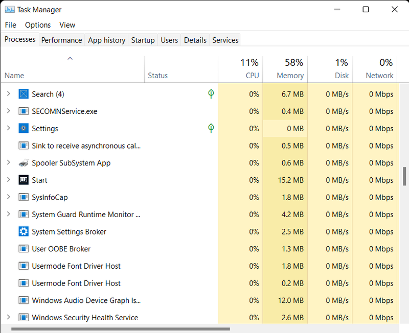Screen dimensions: 409x333
Task: Expand the Settings process group
Action: pos(8,128)
